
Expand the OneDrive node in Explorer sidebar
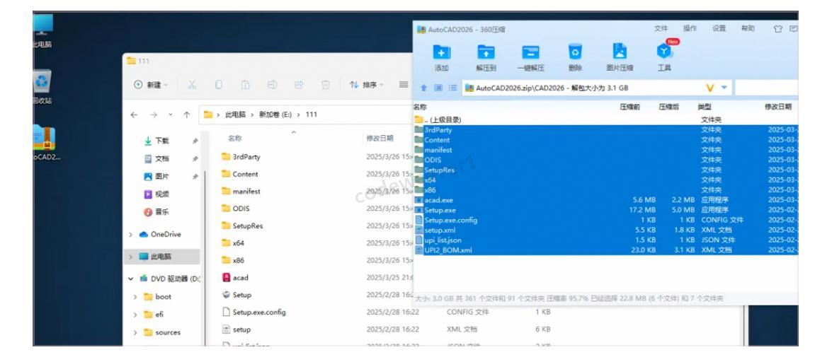pyautogui.click(x=130, y=234)
